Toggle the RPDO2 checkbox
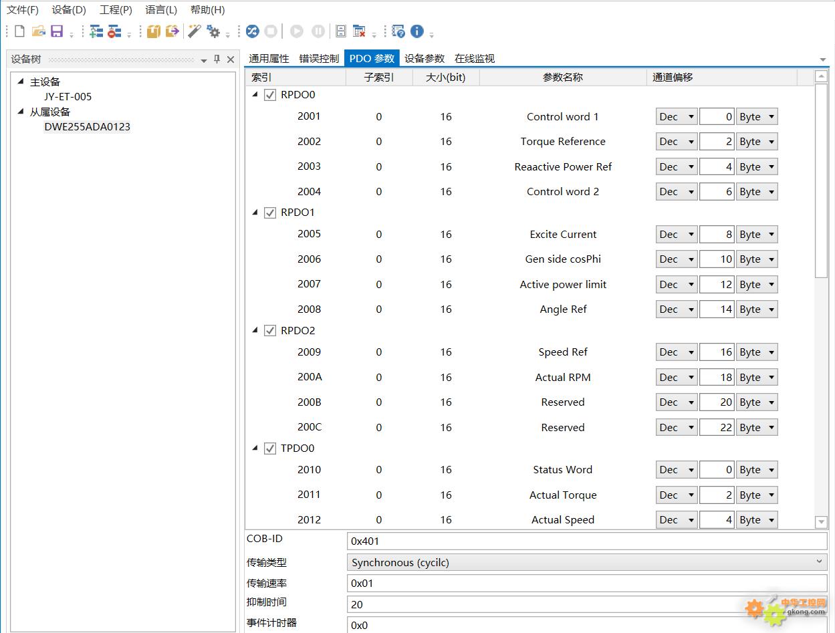The height and width of the screenshot is (633, 835). 270,331
